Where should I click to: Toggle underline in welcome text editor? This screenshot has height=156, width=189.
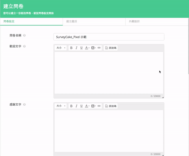point(82,48)
